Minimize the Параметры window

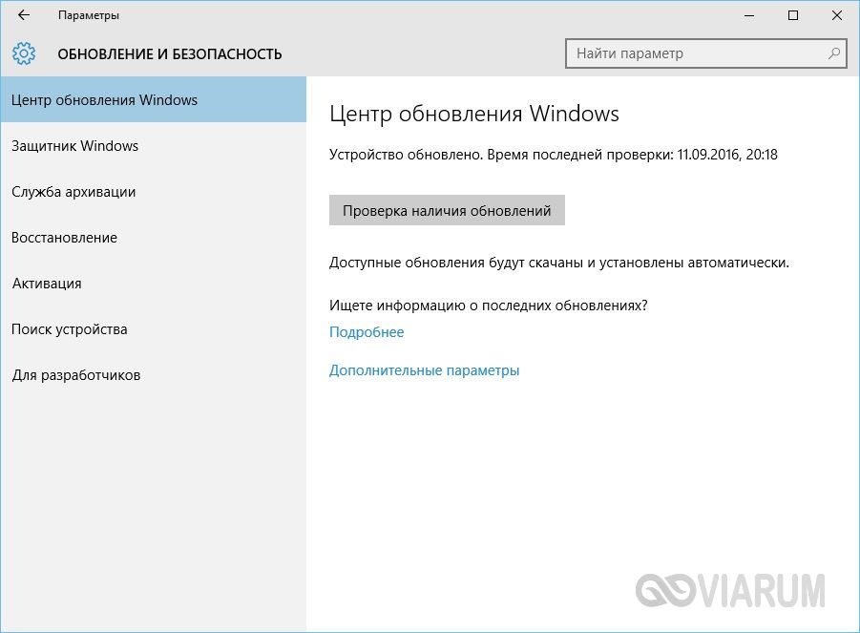point(749,15)
